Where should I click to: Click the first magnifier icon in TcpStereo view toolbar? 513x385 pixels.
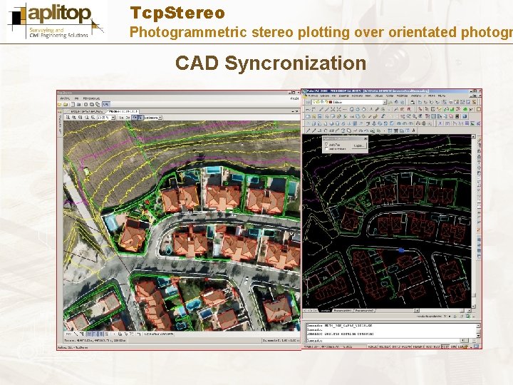point(68,118)
